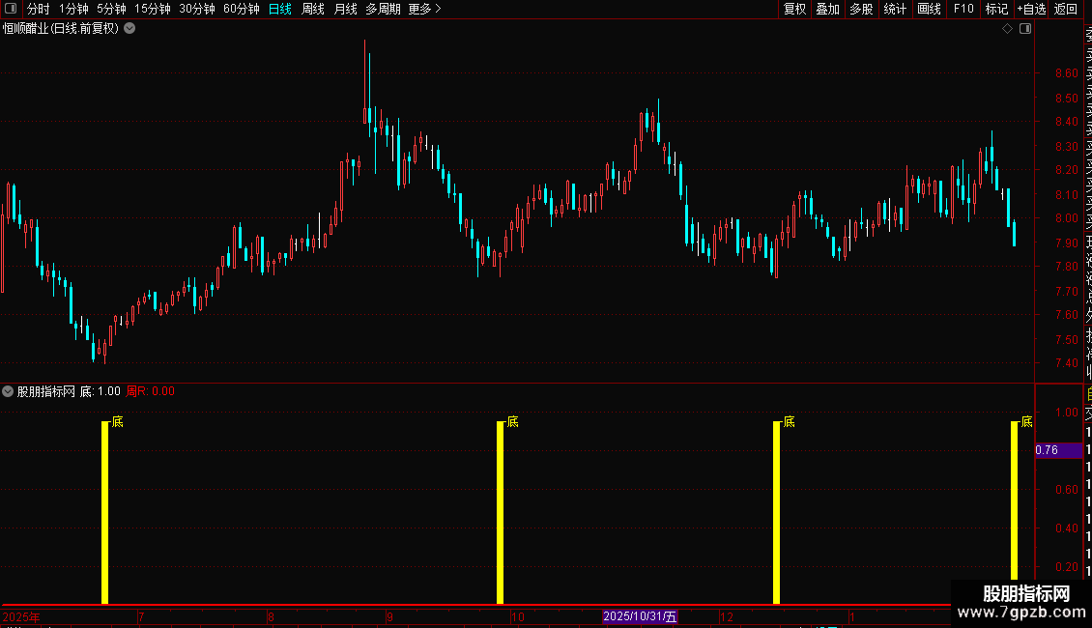Open F10 company information
The height and width of the screenshot is (628, 1092).
963,9
